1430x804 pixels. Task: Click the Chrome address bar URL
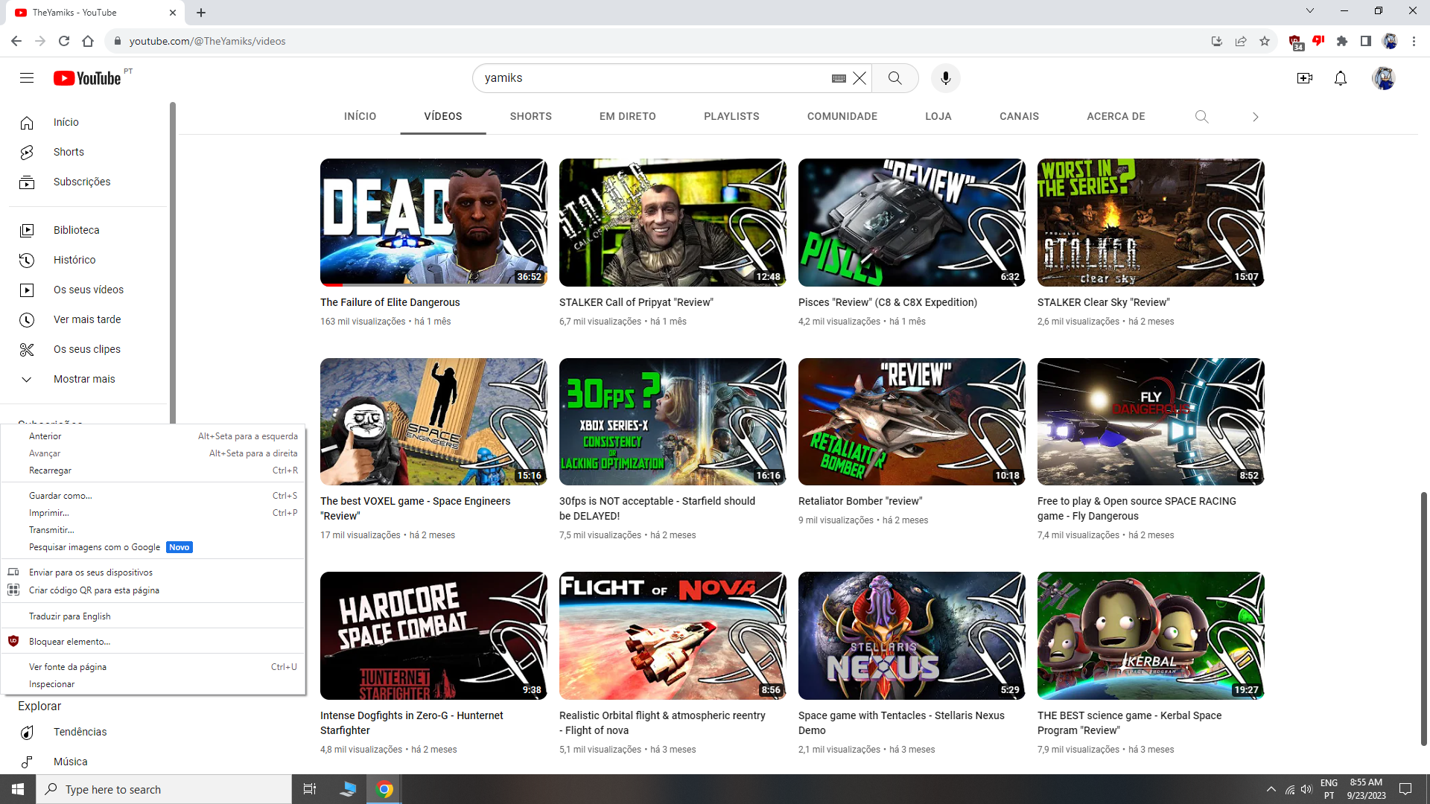pos(207,41)
